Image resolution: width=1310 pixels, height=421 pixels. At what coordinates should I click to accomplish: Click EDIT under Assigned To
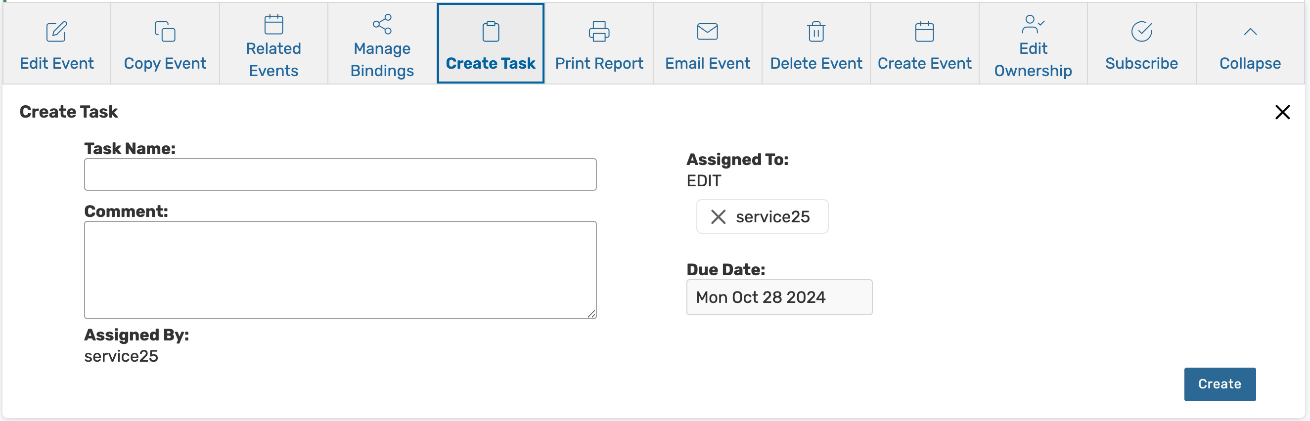tap(703, 181)
